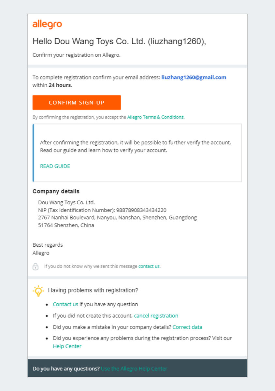
Task: Select the 'cancel registration' link
Action: [x=156, y=316]
